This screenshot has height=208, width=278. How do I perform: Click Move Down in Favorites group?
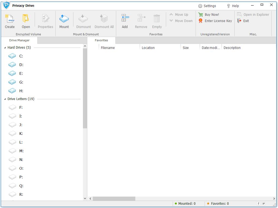coord(181,21)
